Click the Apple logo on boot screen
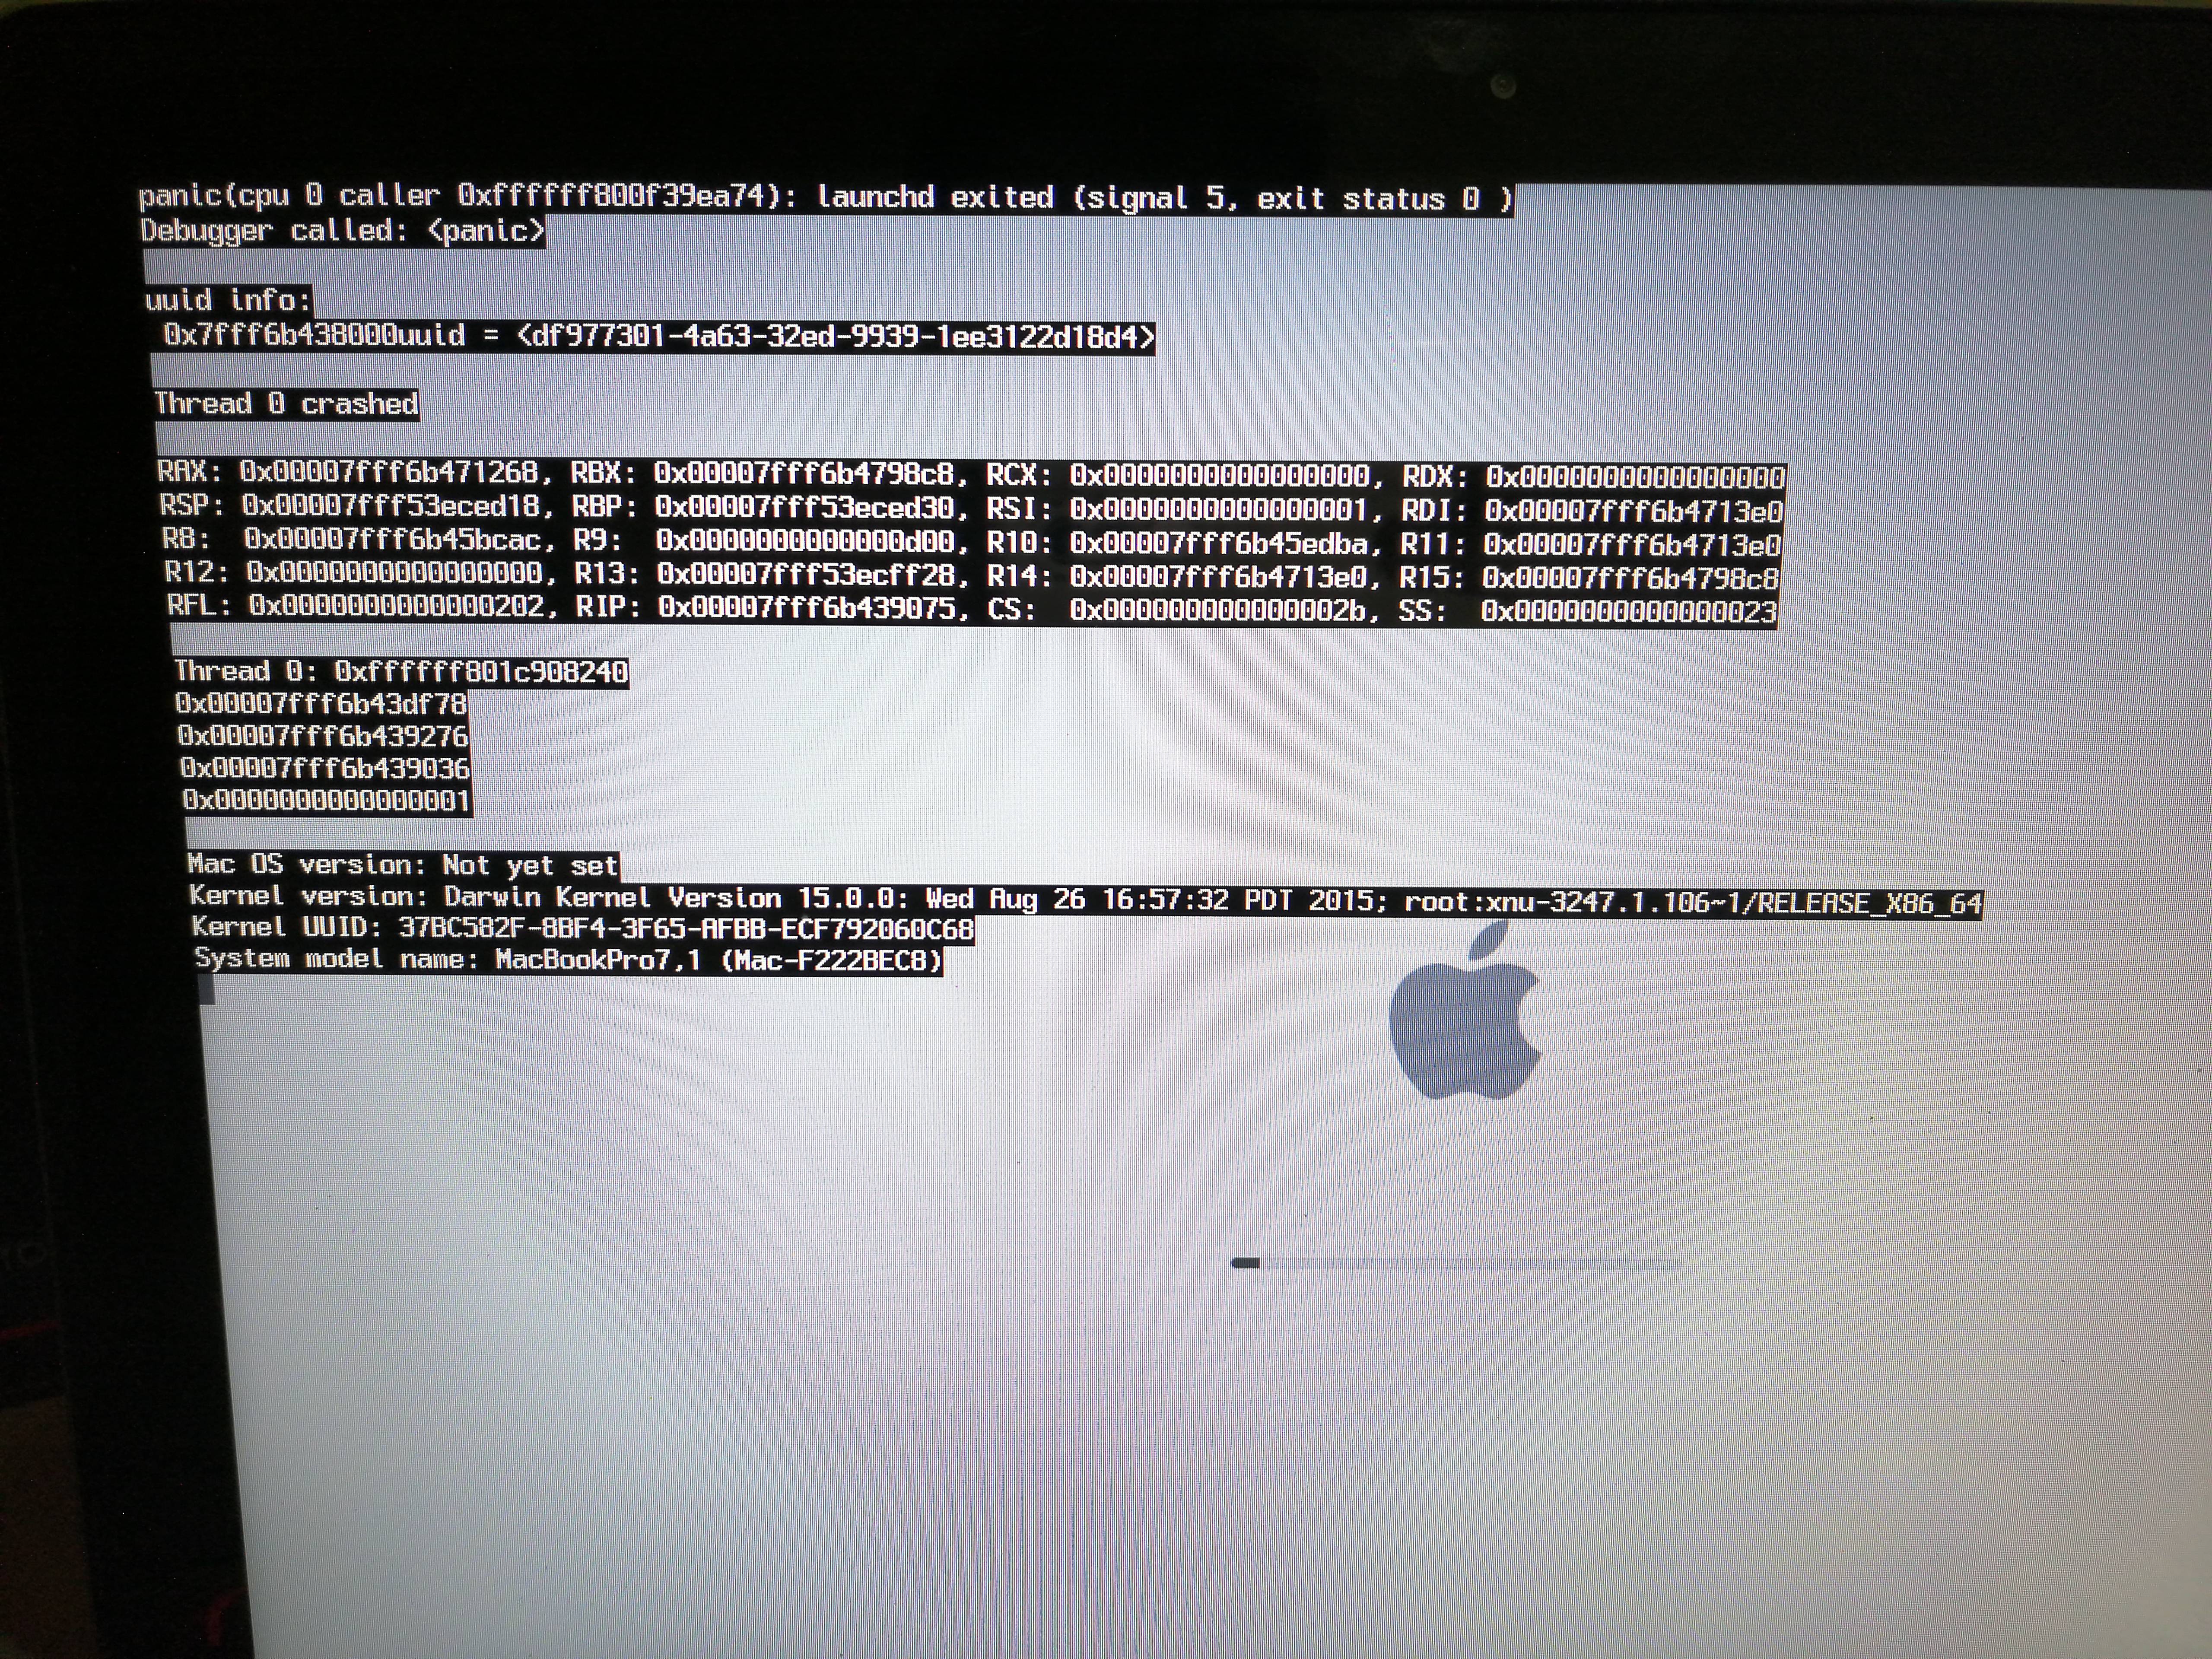 1465,1011
